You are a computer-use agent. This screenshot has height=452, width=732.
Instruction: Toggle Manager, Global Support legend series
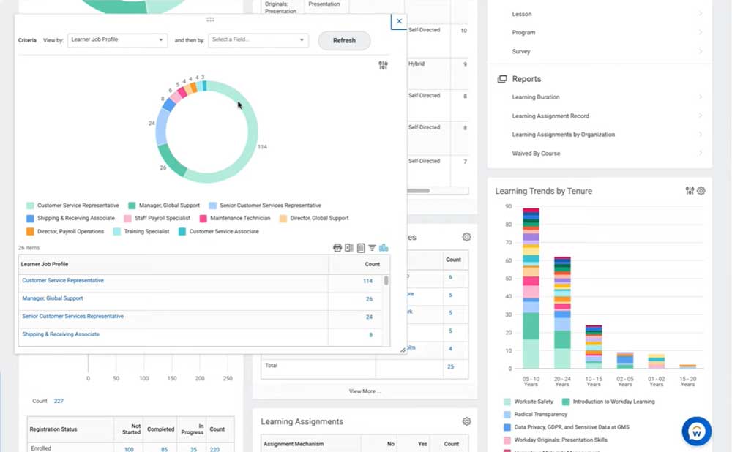click(164, 206)
